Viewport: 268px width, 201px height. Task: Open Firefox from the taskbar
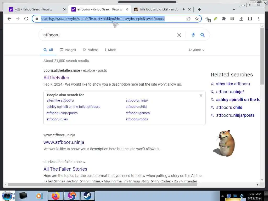click(55, 196)
